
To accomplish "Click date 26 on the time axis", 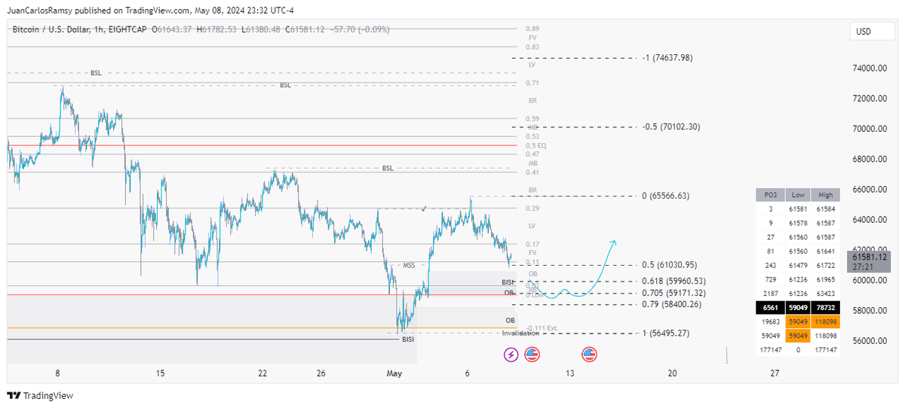I will click(x=321, y=373).
